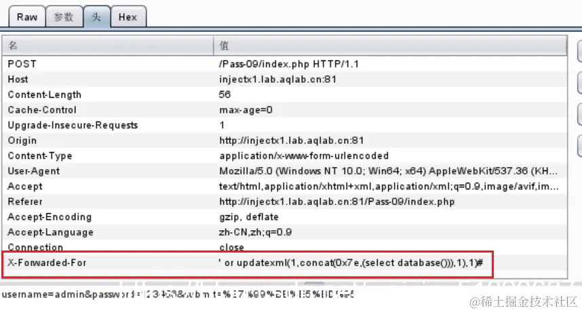
Task: Select the X-Forwarded-For header name
Action: [x=47, y=263]
